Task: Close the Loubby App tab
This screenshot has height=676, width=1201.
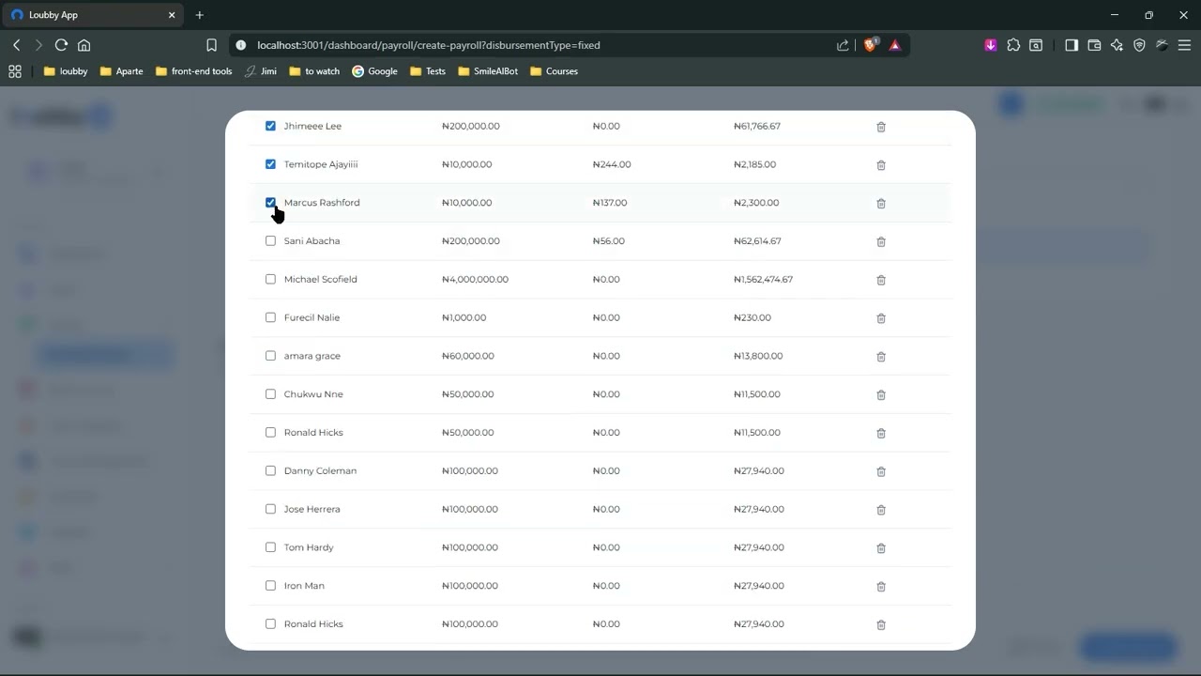Action: click(x=172, y=15)
